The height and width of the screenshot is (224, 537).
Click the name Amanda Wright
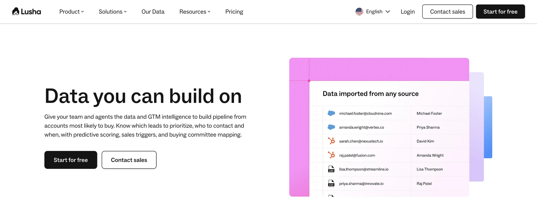[x=430, y=155]
